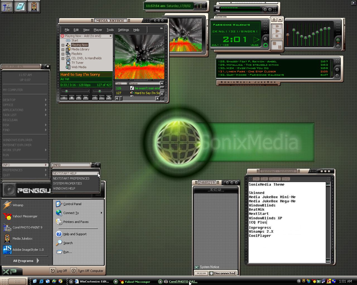Click System Notice in ICQ window
This screenshot has width=357, height=285.
coord(207,267)
